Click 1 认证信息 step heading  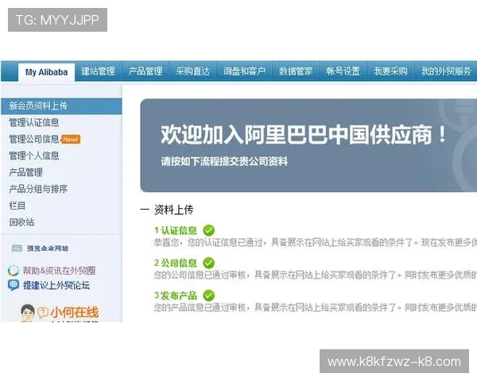(176, 231)
